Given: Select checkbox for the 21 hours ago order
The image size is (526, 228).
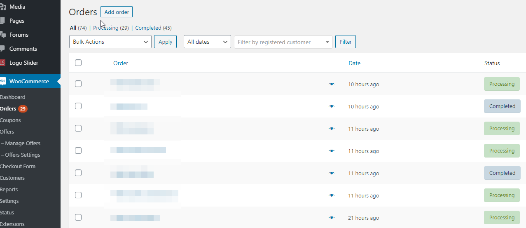Looking at the screenshot, I should [x=78, y=217].
